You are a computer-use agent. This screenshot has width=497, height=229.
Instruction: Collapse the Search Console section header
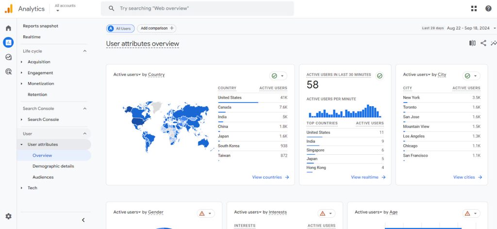[84, 109]
